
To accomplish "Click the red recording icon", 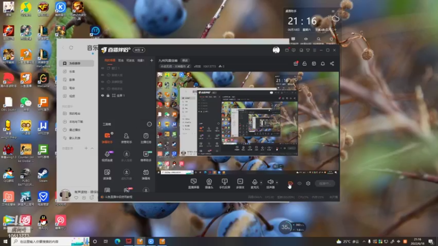I will [x=290, y=184].
